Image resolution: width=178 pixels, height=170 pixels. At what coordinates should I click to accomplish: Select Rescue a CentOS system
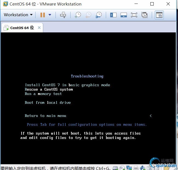(x=49, y=89)
